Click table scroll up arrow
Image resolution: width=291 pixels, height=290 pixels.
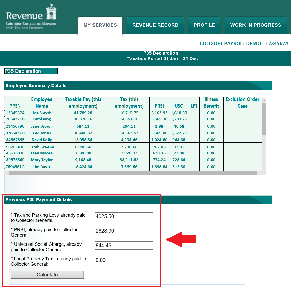point(264,101)
